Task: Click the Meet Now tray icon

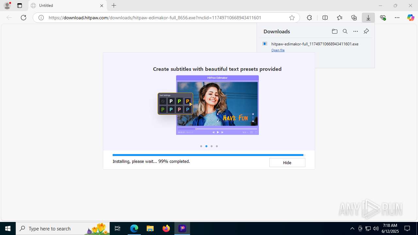Action: point(360,228)
